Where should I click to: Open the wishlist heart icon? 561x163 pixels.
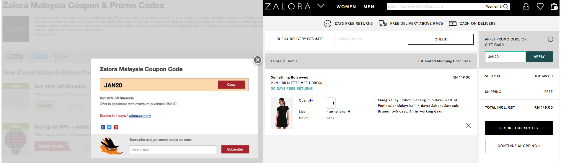(x=540, y=6)
